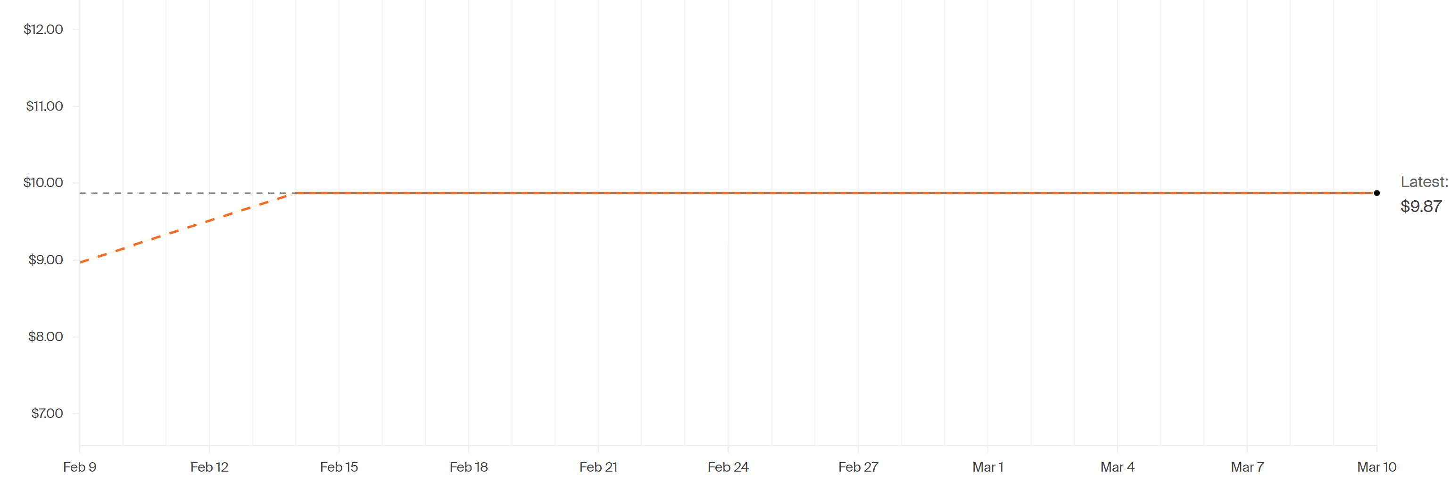Select the Mar 1 date label
This screenshot has height=490, width=1450.
pyautogui.click(x=988, y=467)
